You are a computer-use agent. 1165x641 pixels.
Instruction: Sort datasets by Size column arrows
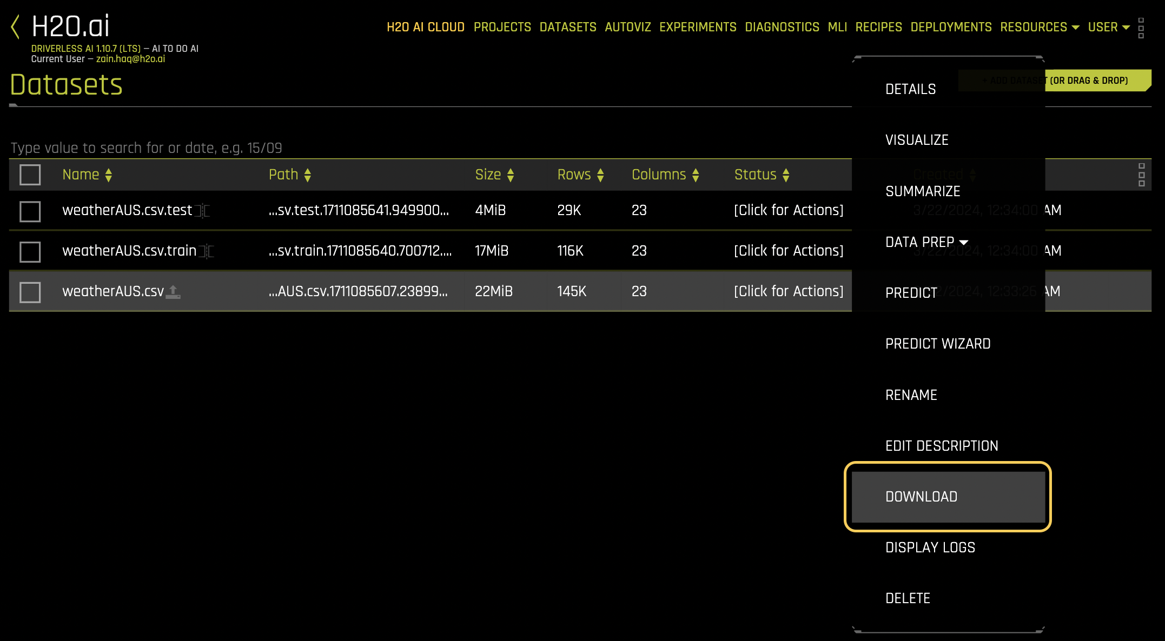pyautogui.click(x=511, y=175)
